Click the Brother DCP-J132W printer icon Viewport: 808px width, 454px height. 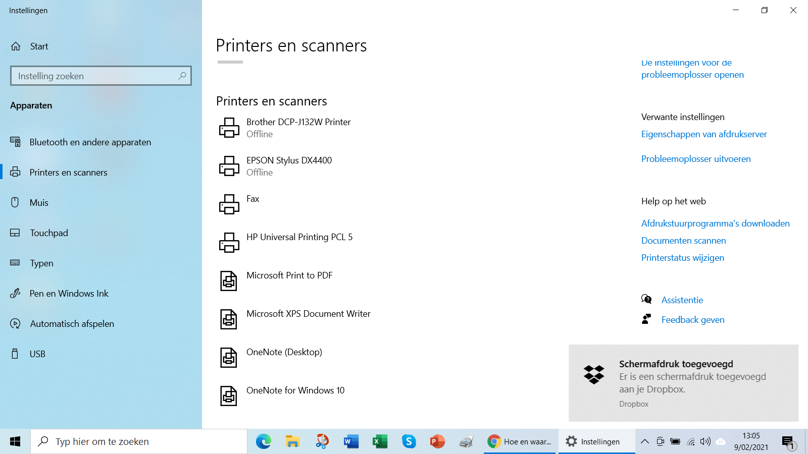(229, 128)
